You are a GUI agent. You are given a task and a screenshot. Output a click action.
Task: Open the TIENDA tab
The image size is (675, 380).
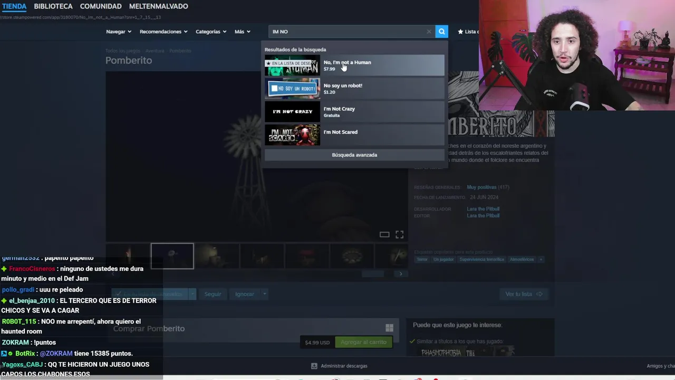[x=14, y=6]
